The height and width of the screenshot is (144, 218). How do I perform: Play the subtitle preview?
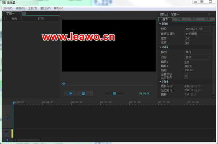(70, 93)
